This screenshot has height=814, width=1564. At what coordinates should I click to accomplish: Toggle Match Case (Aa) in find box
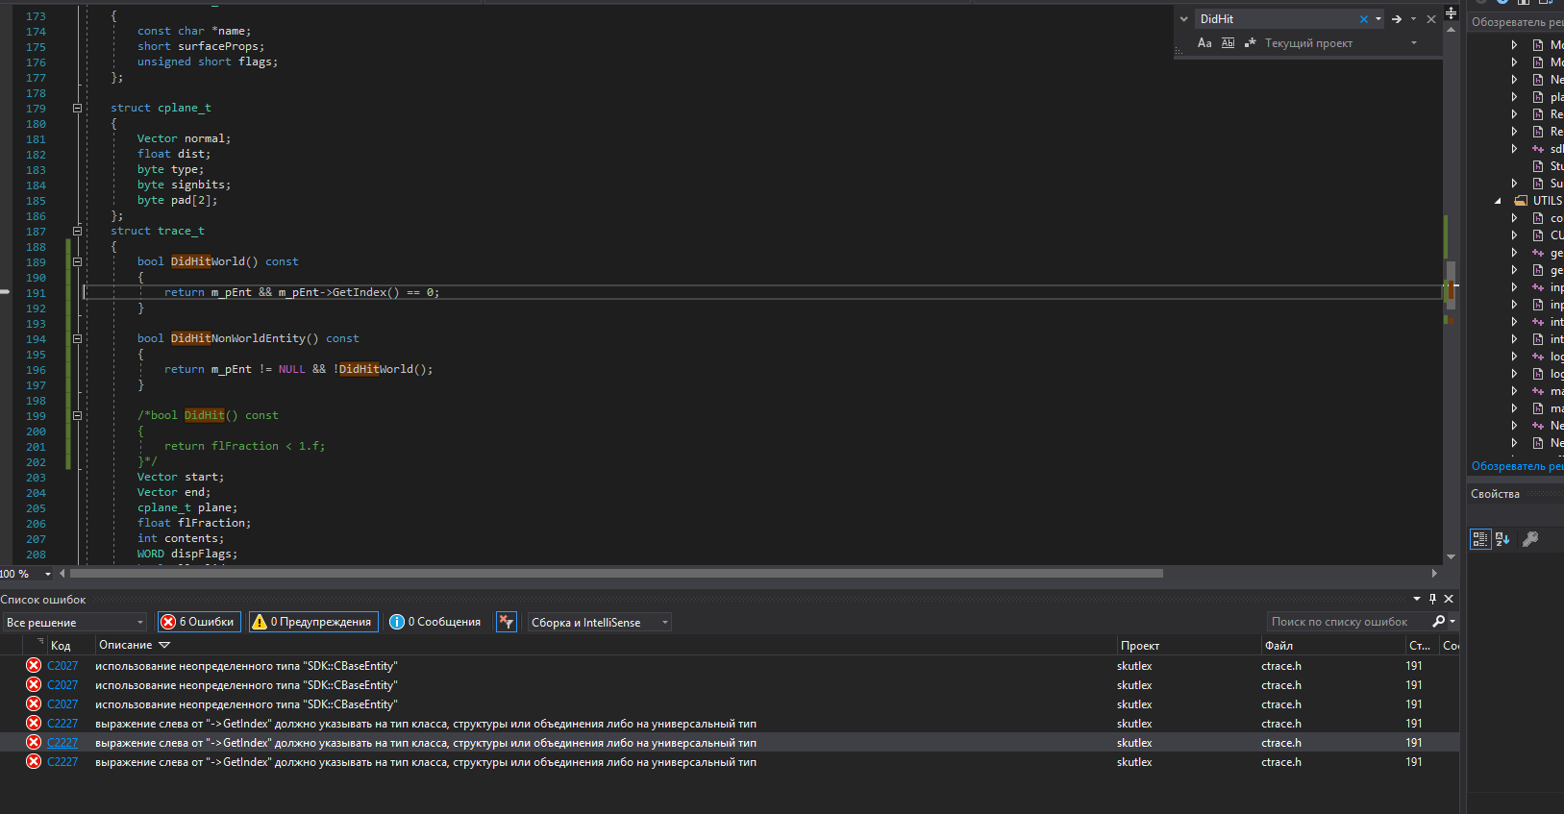pos(1204,43)
